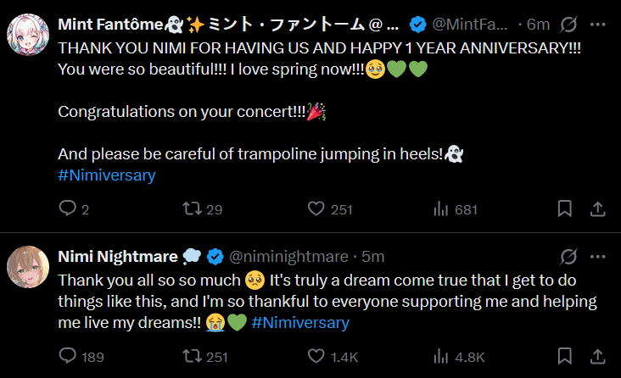Like Mint Fantôme's tweet
Viewport: 621px width, 378px height.
(316, 208)
